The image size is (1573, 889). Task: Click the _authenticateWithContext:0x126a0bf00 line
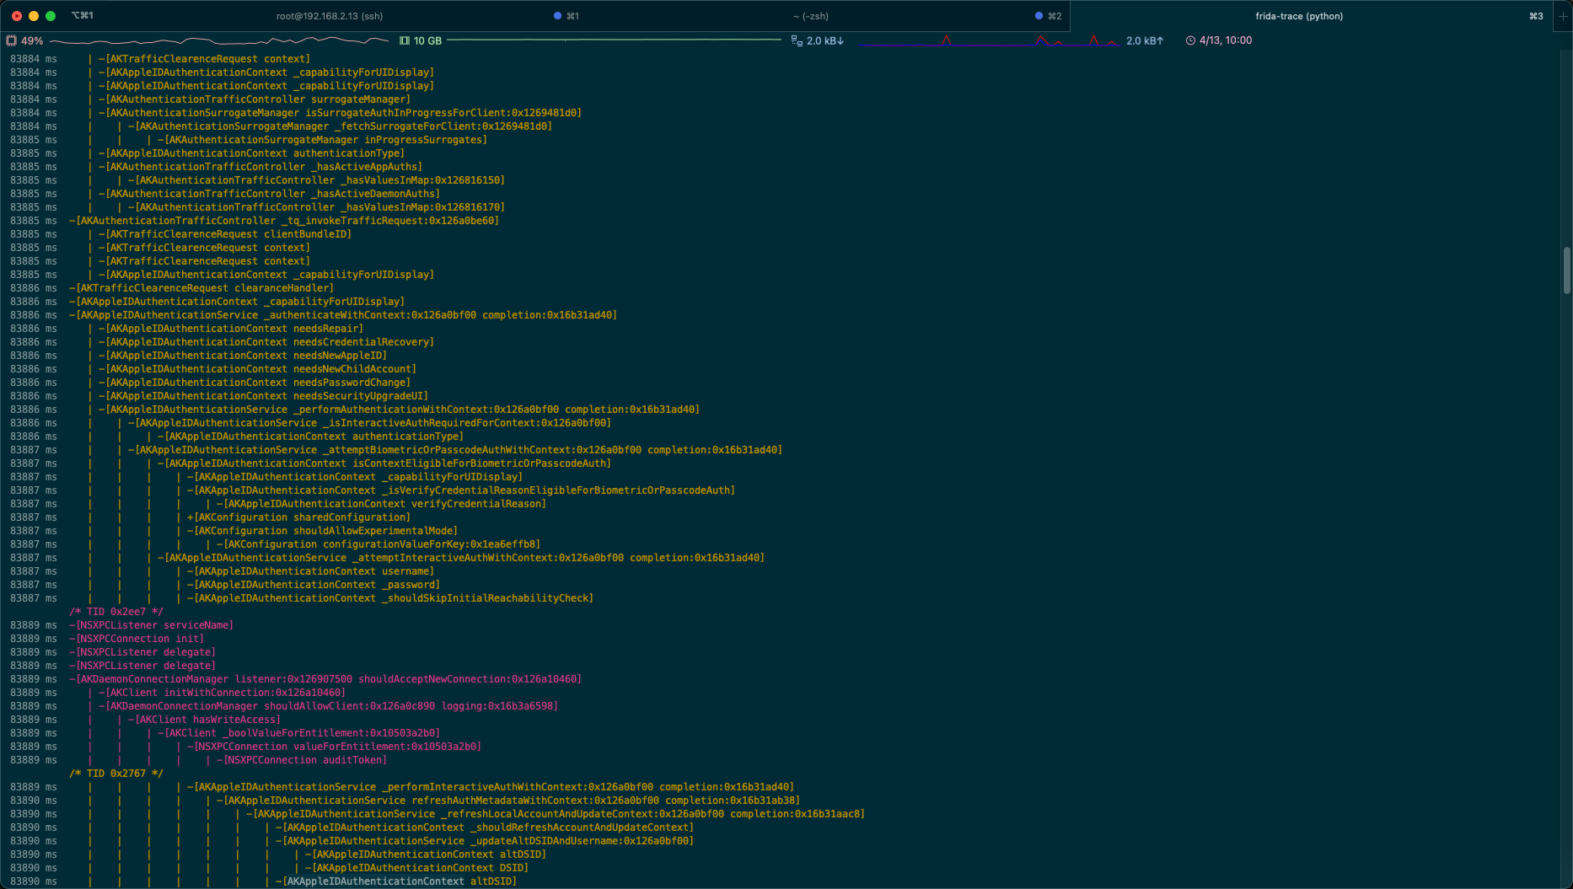(x=342, y=315)
